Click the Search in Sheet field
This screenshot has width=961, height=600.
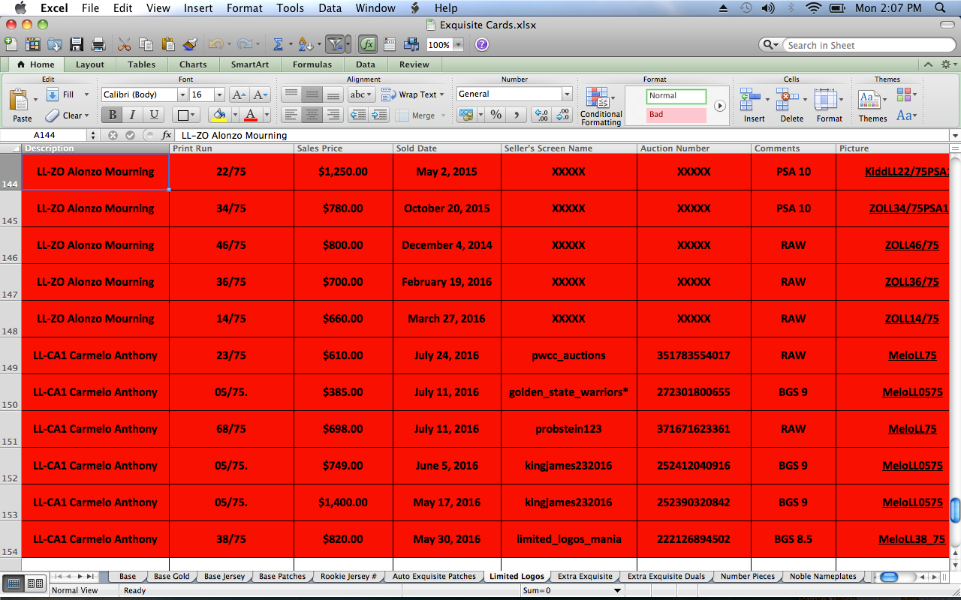coord(863,46)
